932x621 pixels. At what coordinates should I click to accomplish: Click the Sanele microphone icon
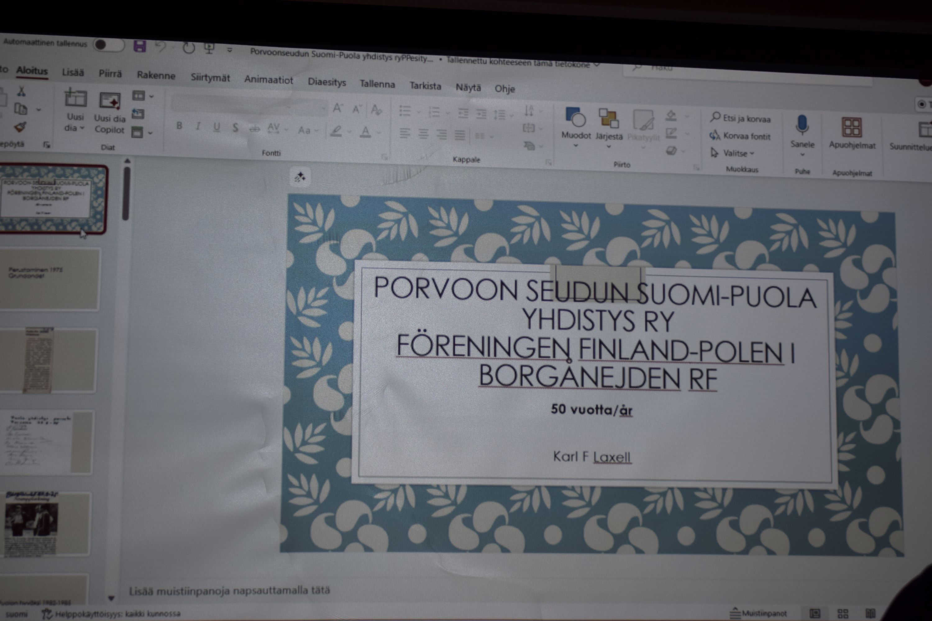[802, 125]
